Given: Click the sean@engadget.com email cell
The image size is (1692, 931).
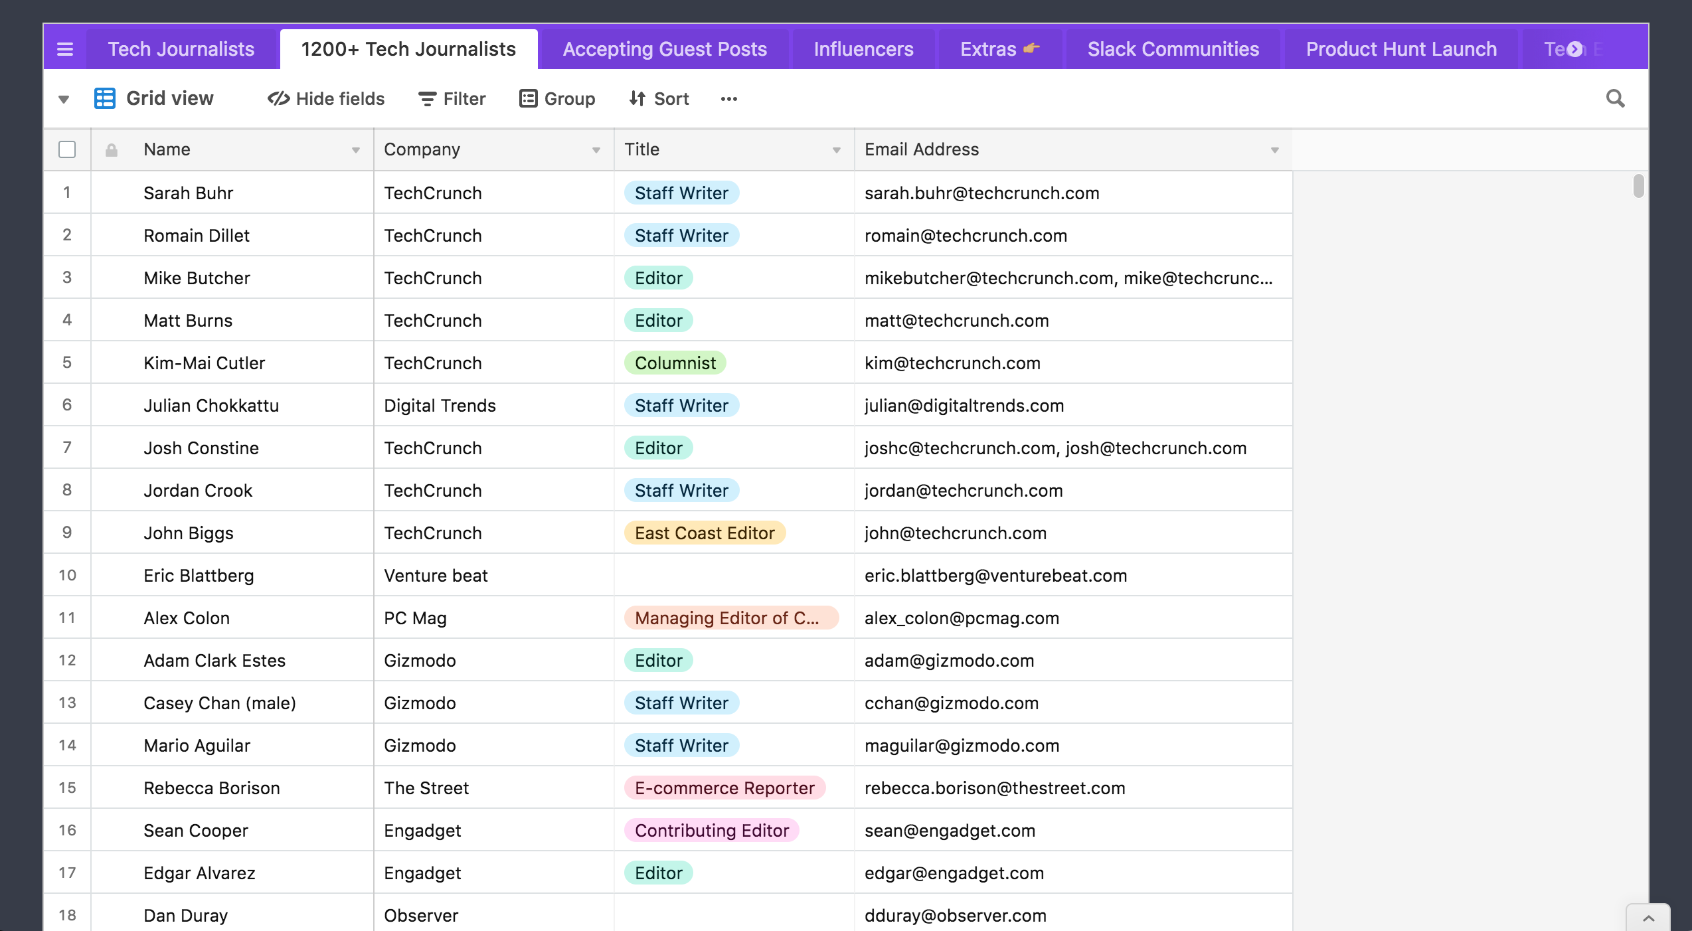Looking at the screenshot, I should 1073,831.
